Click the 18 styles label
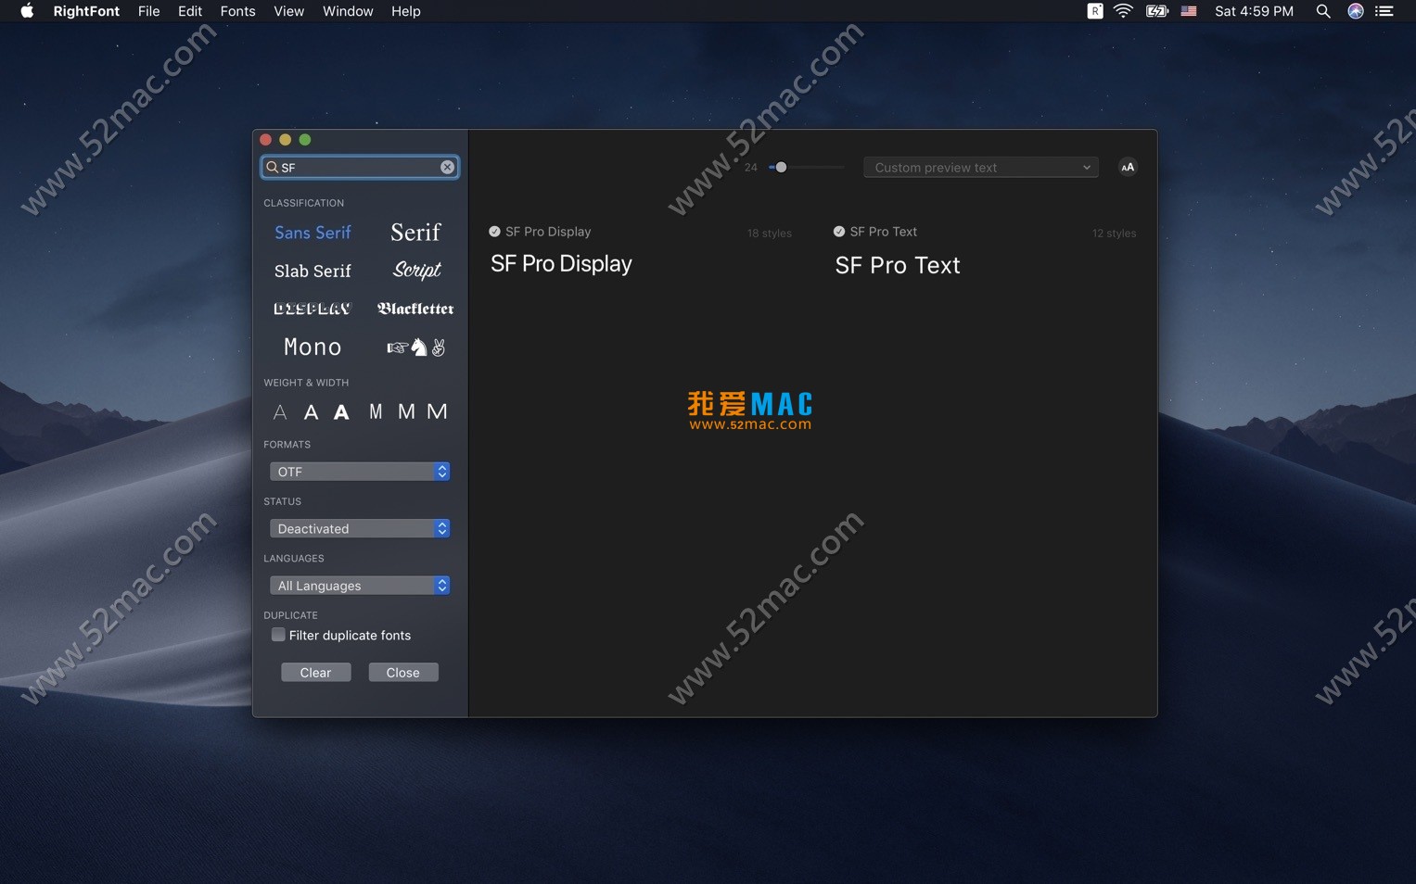 coord(770,234)
